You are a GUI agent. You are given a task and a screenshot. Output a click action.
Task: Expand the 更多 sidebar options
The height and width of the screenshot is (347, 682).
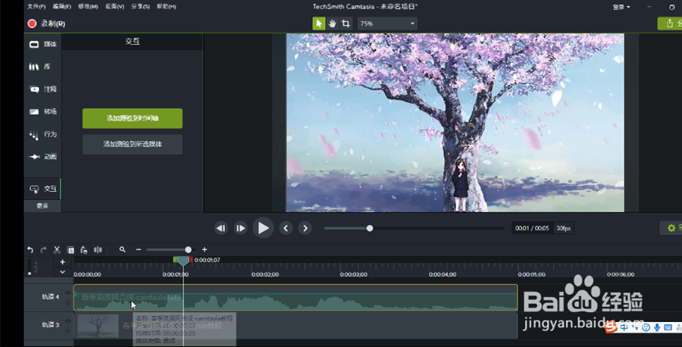[42, 205]
